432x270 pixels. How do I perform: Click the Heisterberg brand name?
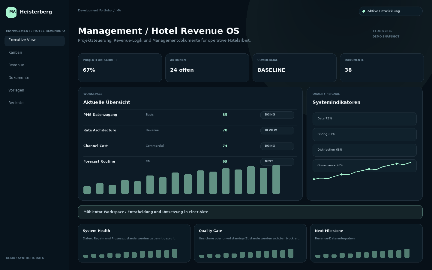click(x=36, y=12)
